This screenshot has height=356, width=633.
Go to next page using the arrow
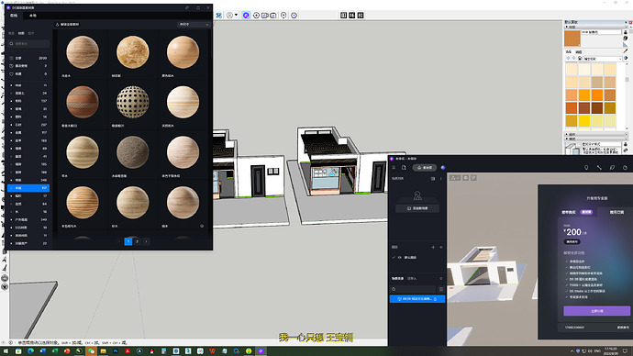[x=146, y=241]
